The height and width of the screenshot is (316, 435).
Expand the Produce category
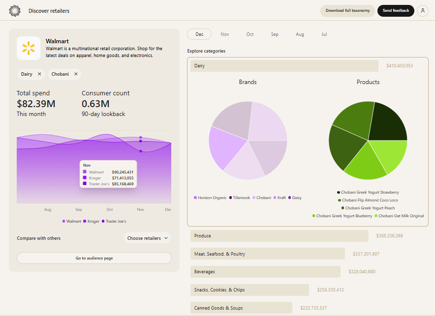click(279, 236)
